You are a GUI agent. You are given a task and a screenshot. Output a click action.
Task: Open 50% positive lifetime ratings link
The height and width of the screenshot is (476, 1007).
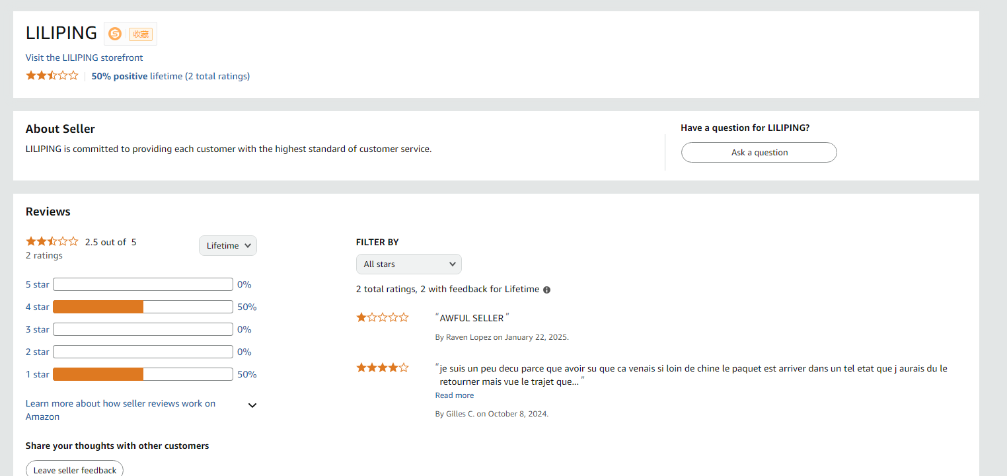170,76
